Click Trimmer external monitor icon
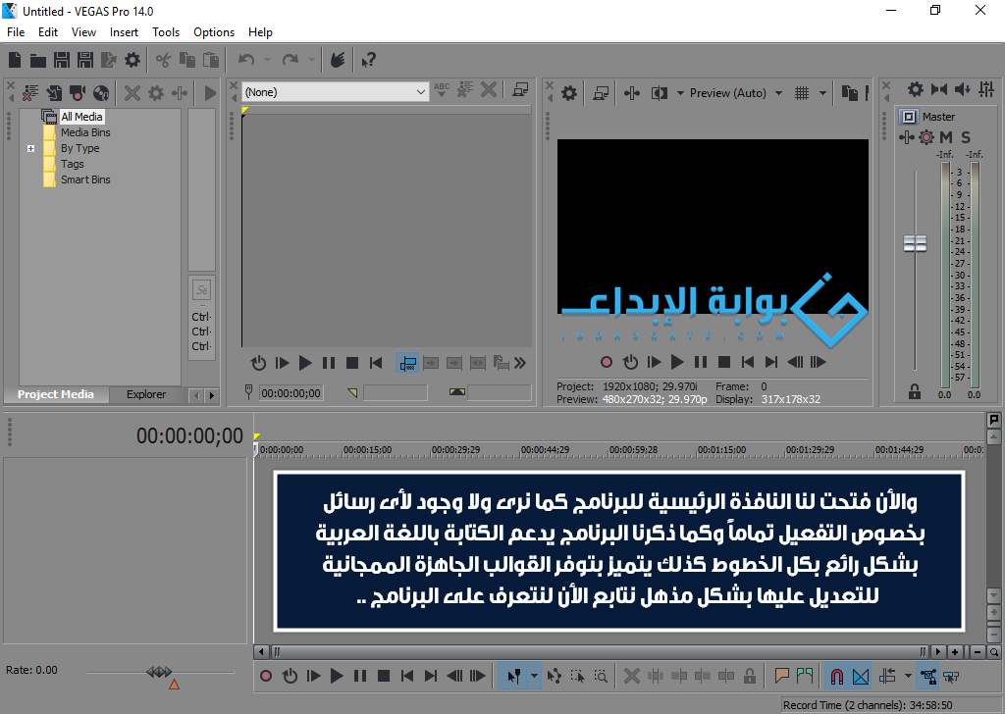This screenshot has height=714, width=1005. click(520, 90)
